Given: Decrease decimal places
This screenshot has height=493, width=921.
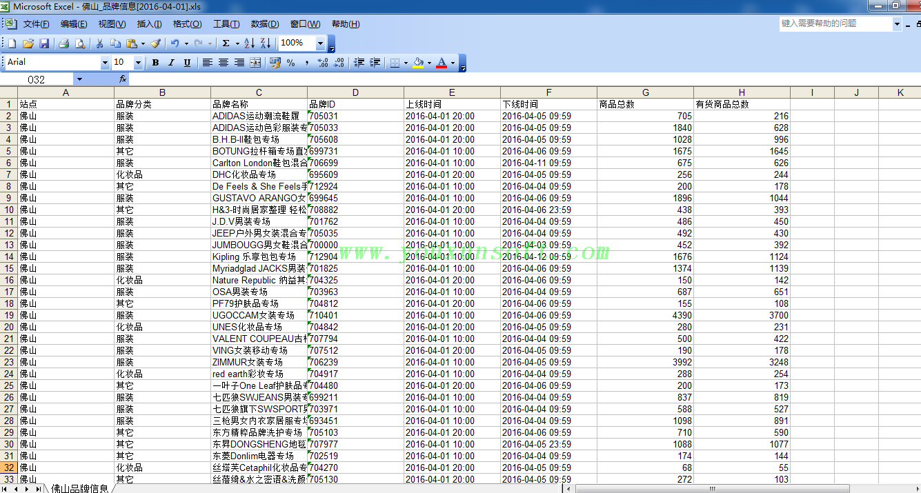Looking at the screenshot, I should (x=339, y=63).
